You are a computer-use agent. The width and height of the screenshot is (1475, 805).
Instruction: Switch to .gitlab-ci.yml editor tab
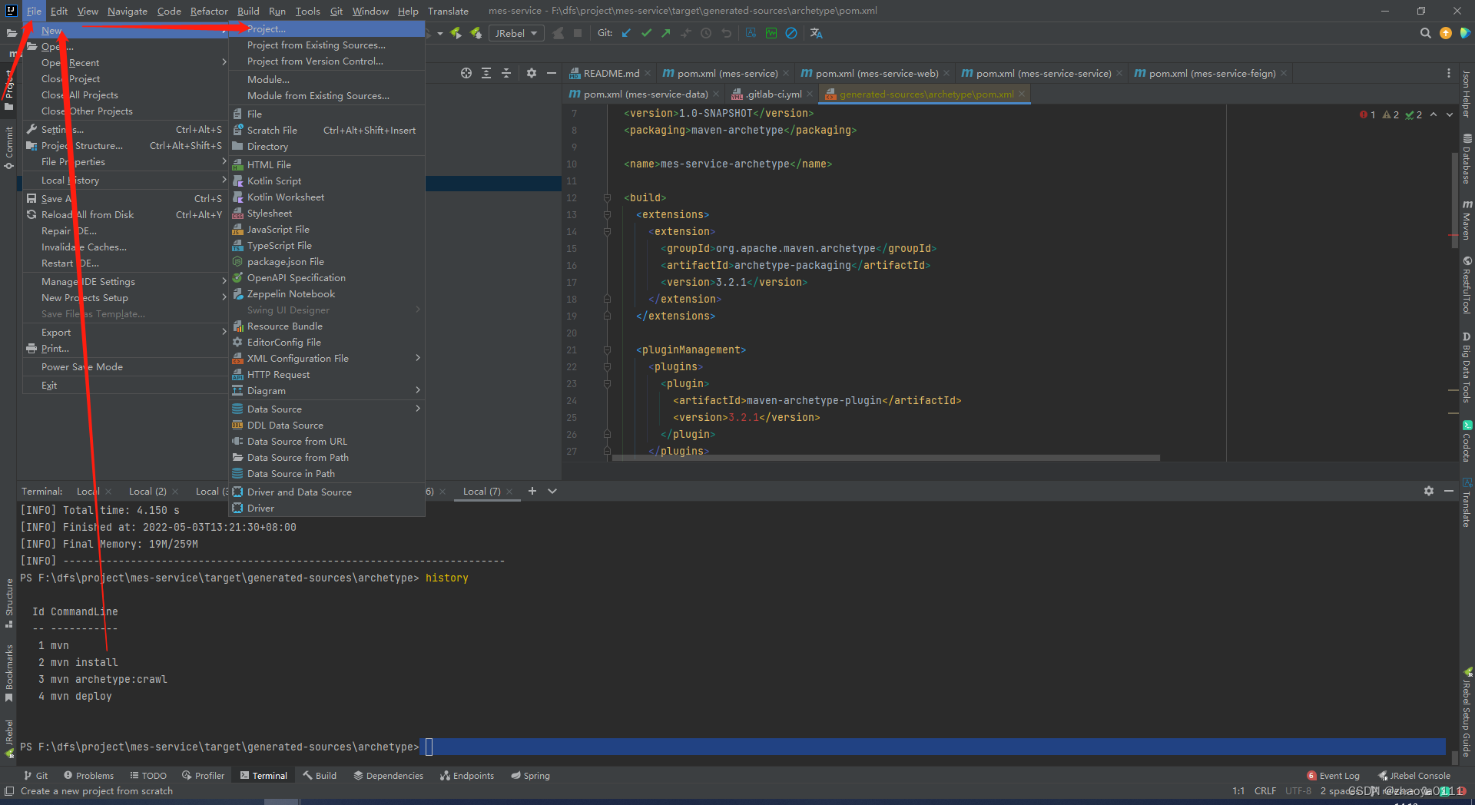(x=773, y=94)
